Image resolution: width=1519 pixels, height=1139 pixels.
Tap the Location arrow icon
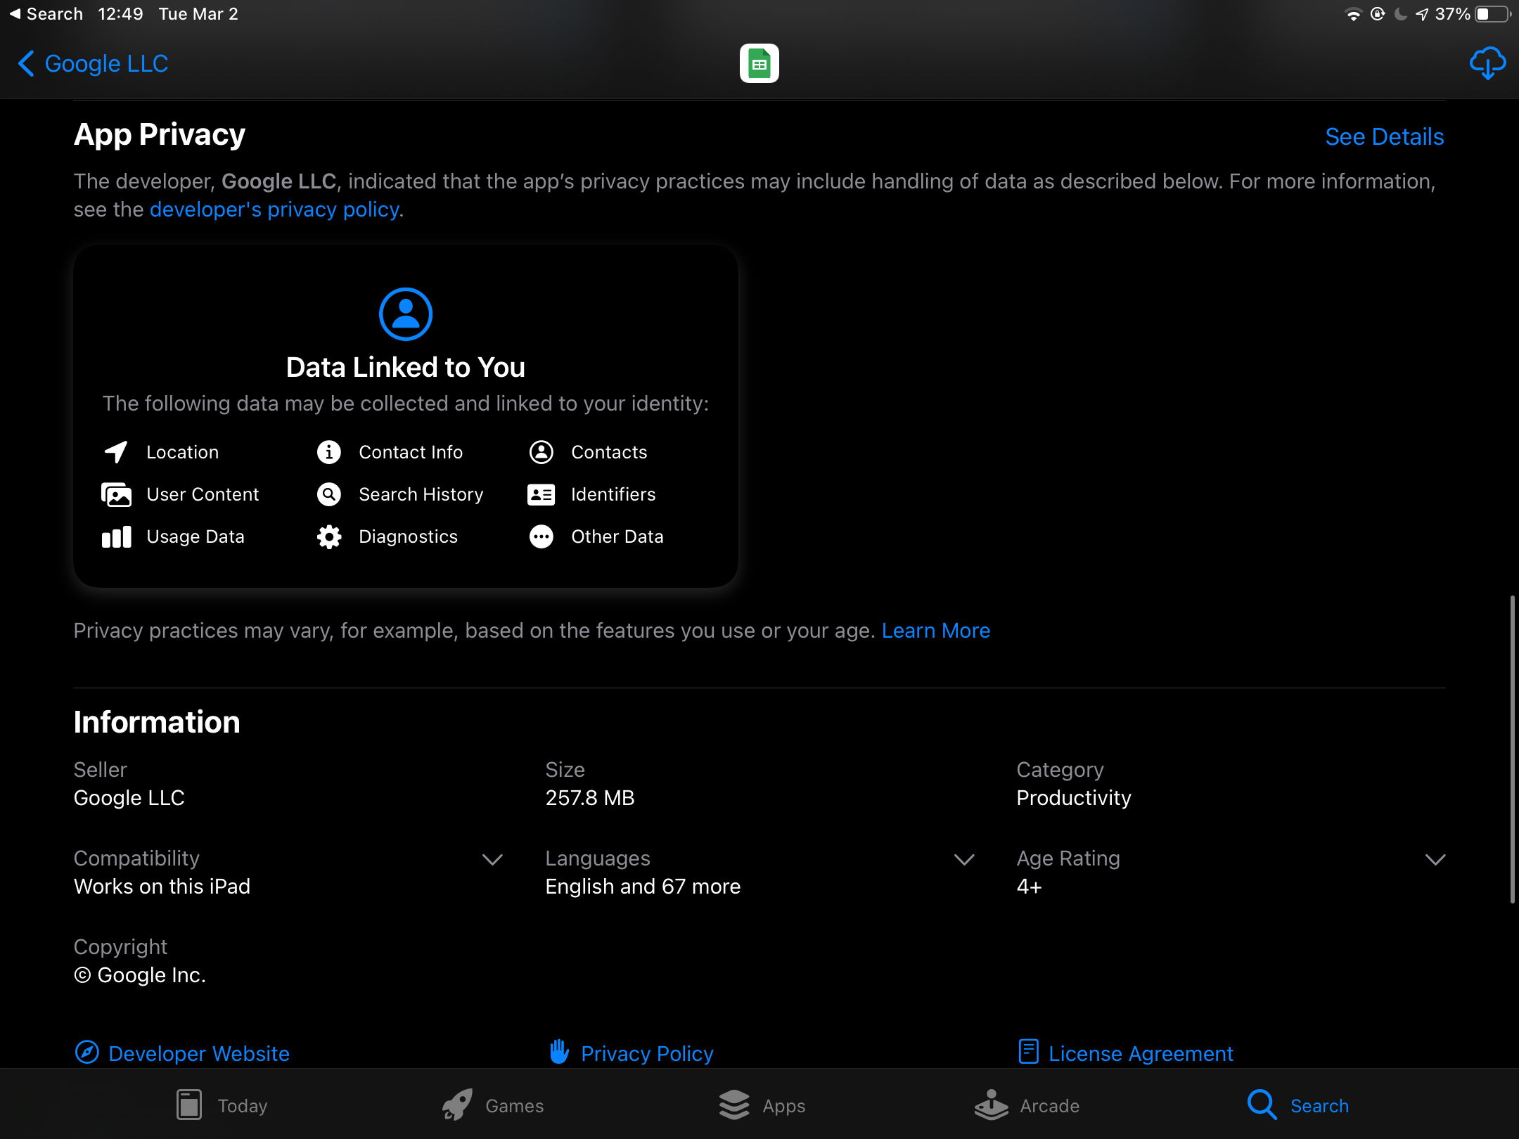click(x=116, y=452)
